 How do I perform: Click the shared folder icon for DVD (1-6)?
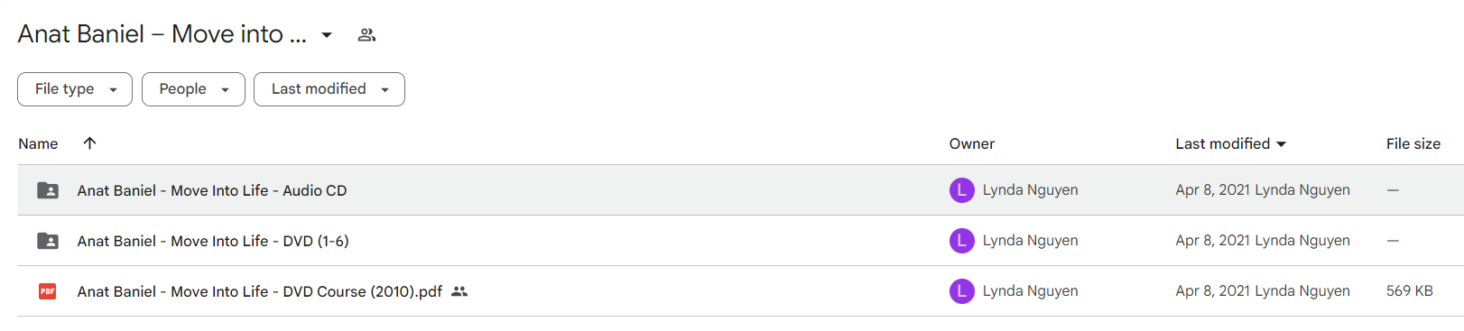tap(48, 241)
